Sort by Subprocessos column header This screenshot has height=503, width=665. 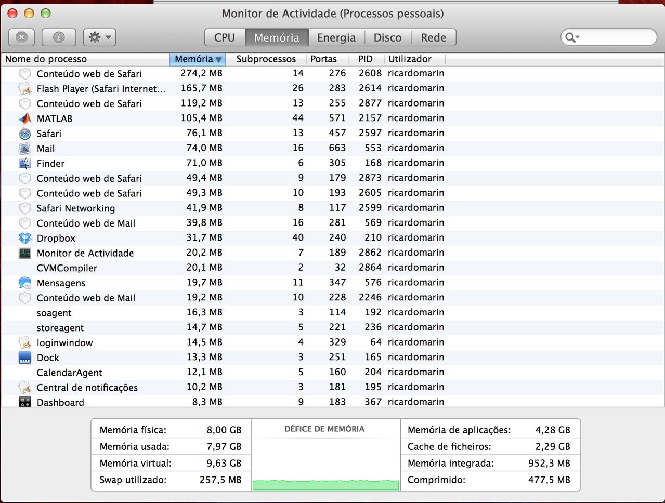click(x=266, y=59)
